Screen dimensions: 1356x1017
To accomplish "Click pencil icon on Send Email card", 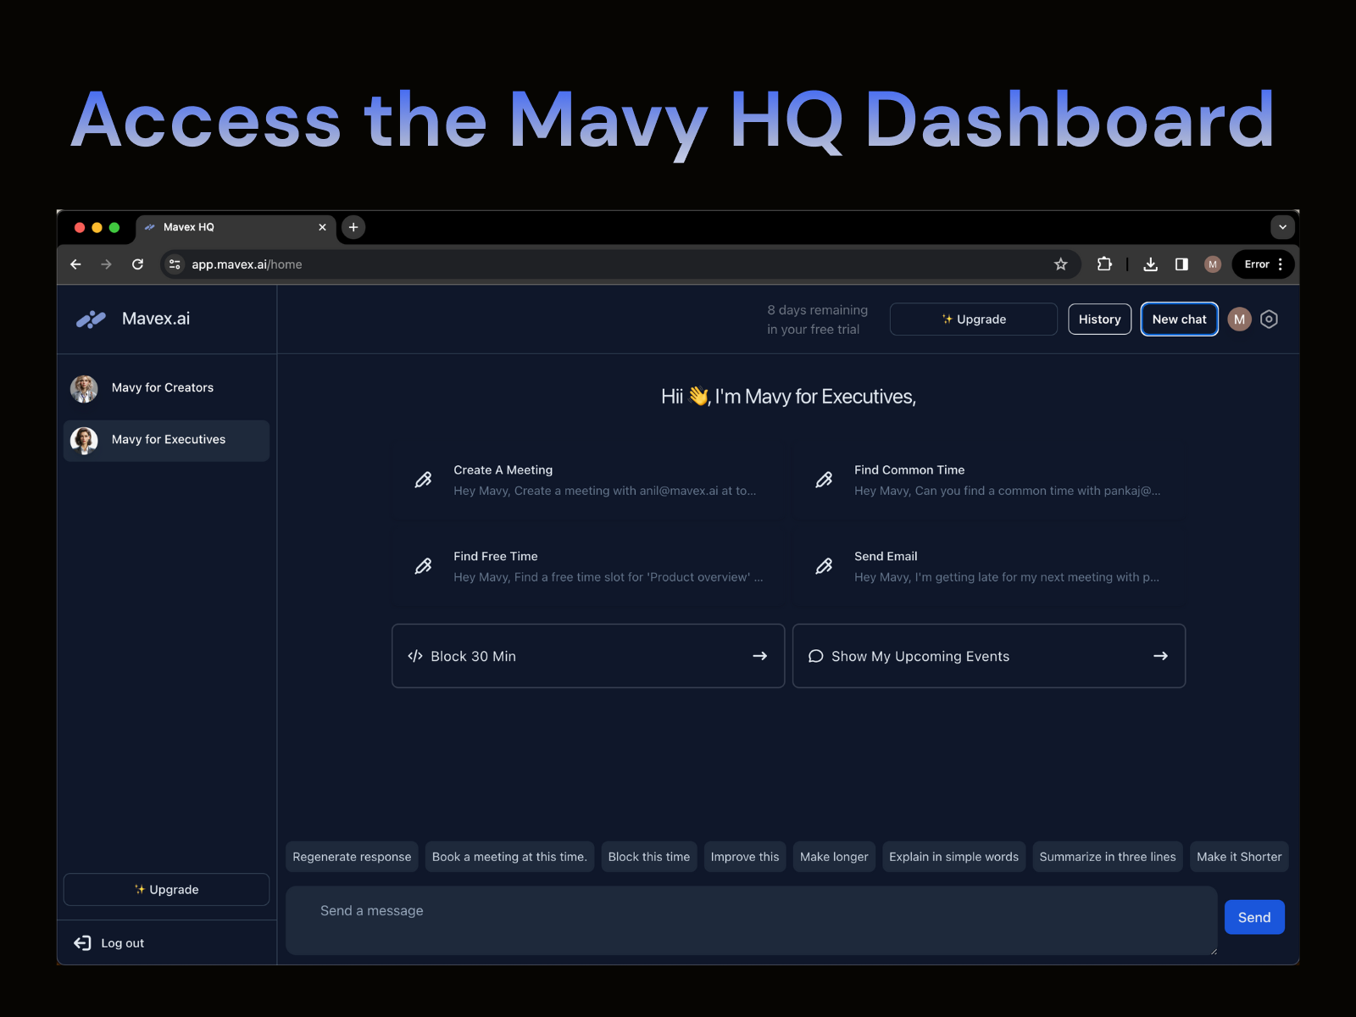I will (x=824, y=566).
